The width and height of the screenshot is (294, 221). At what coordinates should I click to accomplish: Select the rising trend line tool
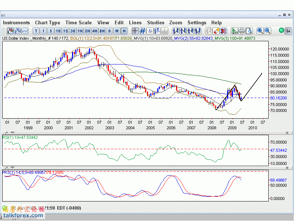click(176, 31)
